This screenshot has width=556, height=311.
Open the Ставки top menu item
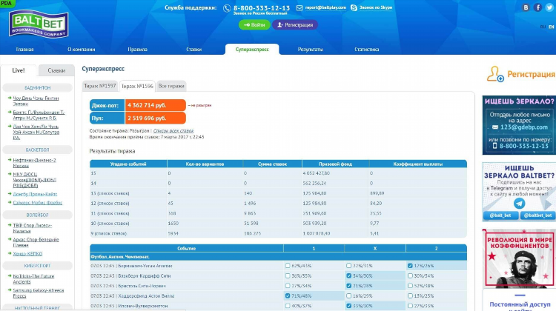(x=194, y=49)
